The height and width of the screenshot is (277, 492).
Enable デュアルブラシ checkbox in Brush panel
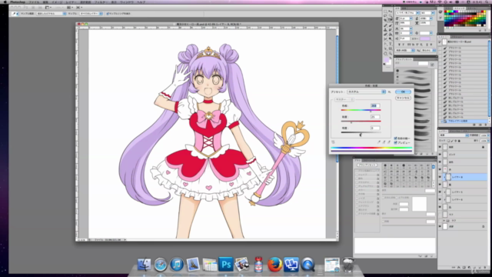point(357,186)
